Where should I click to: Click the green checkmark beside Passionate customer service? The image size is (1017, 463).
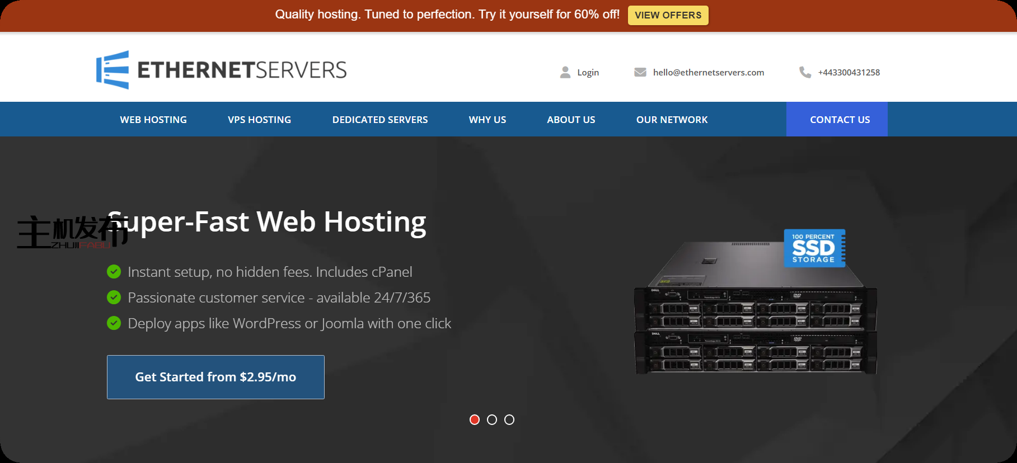pyautogui.click(x=114, y=297)
